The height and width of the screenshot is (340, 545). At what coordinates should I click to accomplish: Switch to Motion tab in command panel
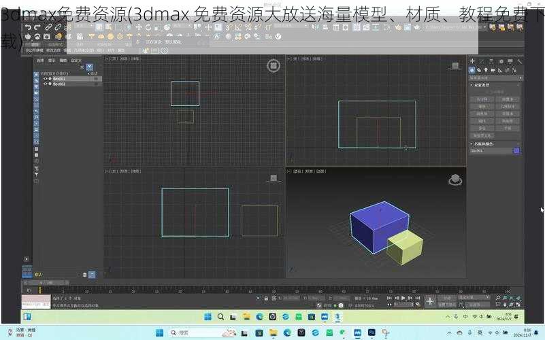pyautogui.click(x=501, y=61)
